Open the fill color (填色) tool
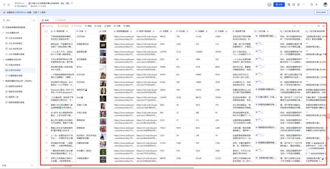Screen dimensions: 330x169 pos(127,26)
